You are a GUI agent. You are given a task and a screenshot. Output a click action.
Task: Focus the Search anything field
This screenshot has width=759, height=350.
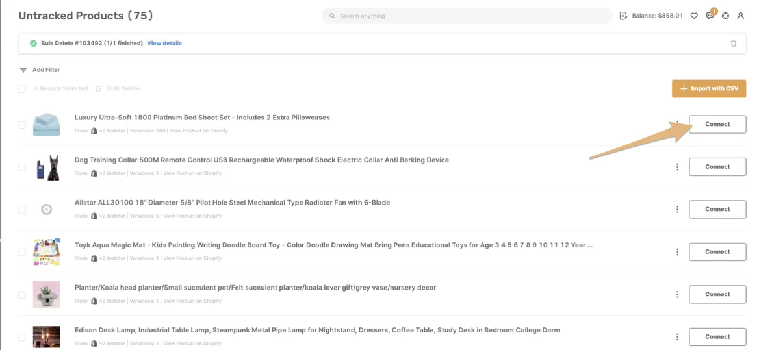467,16
